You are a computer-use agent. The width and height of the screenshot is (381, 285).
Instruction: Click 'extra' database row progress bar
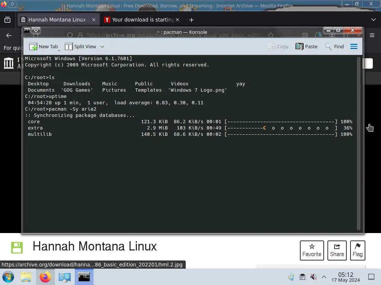281,128
